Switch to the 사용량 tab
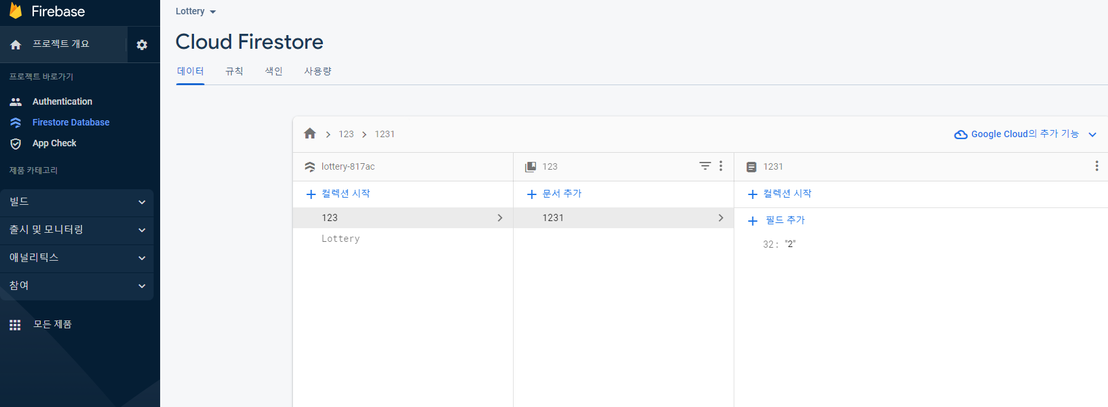This screenshot has height=407, width=1108. tap(318, 72)
